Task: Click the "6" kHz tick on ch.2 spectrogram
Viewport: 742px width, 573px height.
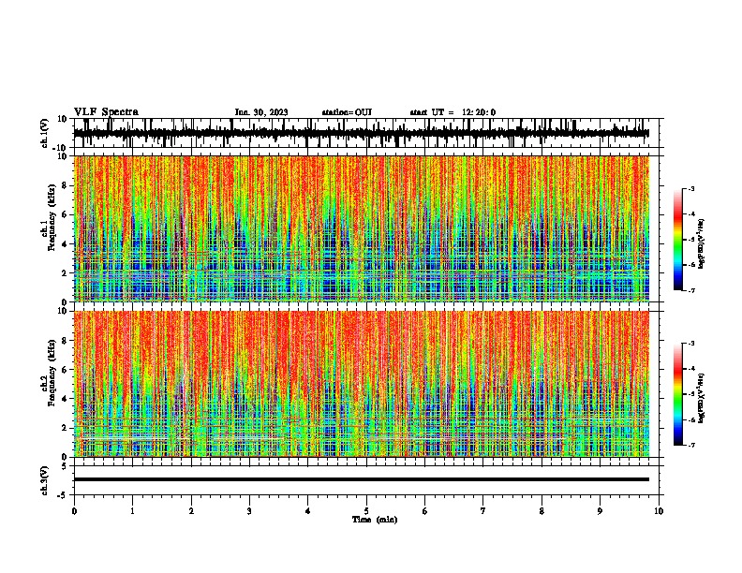Action: (x=65, y=370)
